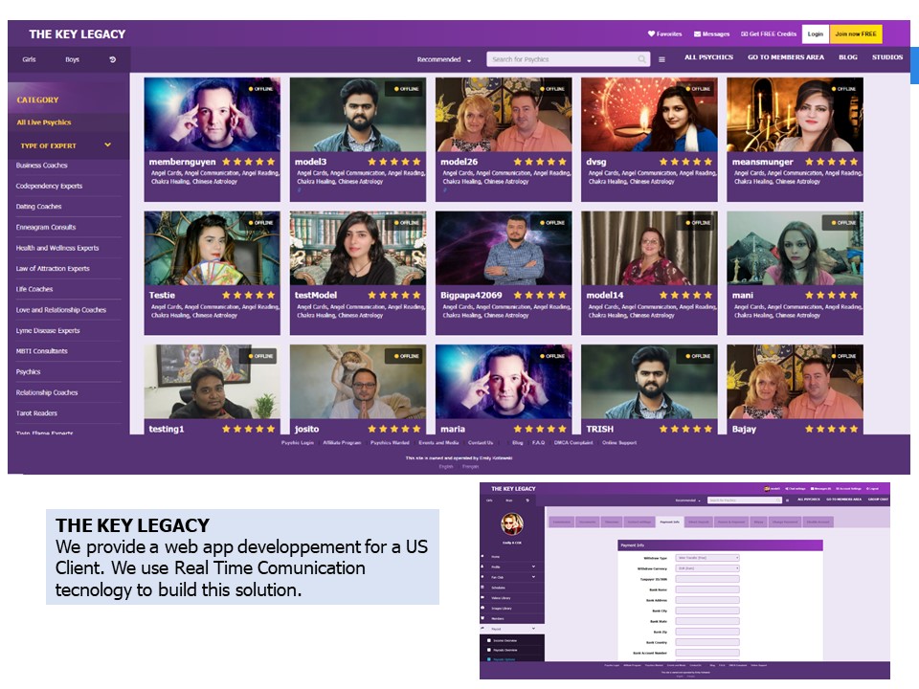Tick Payouts Overview checkbox in sidebar

489,650
